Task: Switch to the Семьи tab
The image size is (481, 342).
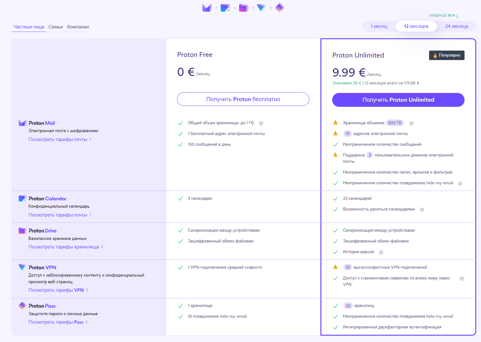Action: [x=56, y=27]
